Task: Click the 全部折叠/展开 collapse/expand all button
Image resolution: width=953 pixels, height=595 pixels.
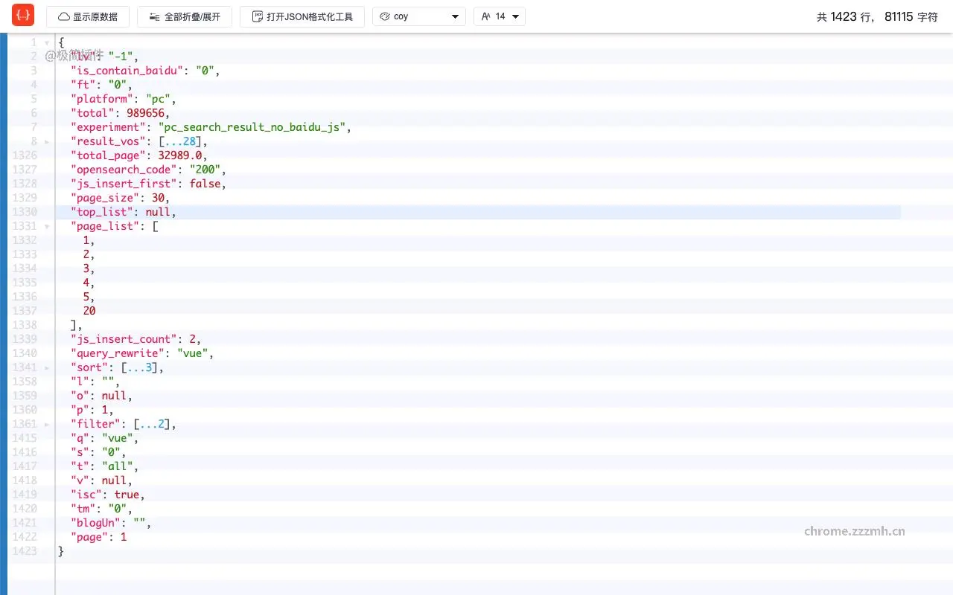Action: [x=185, y=16]
